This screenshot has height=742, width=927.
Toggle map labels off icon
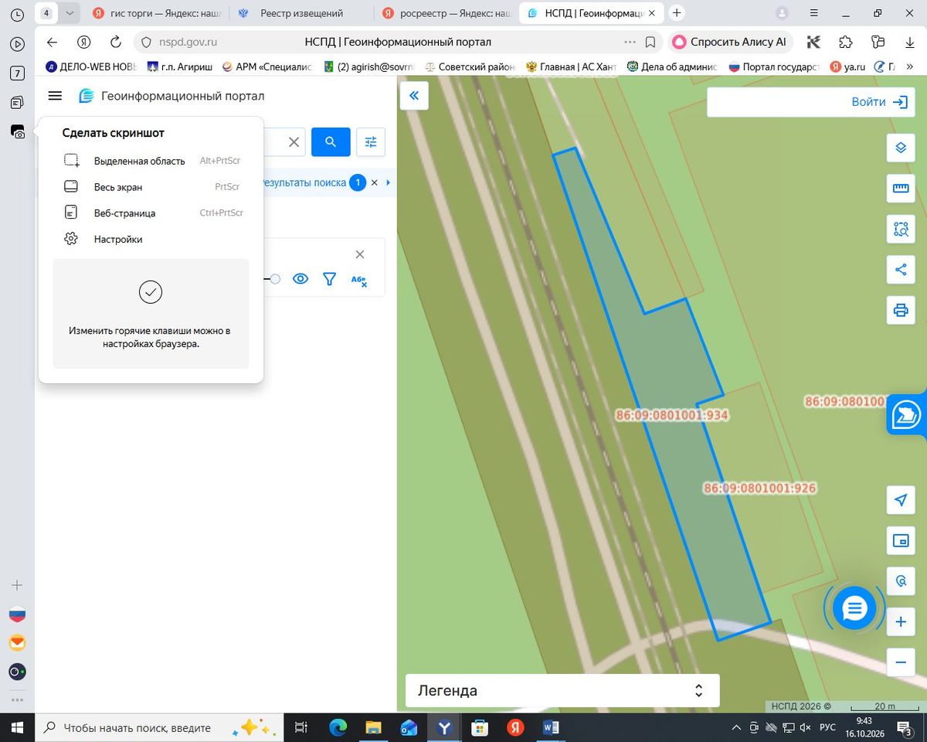pyautogui.click(x=358, y=281)
